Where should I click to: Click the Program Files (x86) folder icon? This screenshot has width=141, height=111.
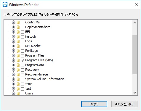click(x=18, y=60)
